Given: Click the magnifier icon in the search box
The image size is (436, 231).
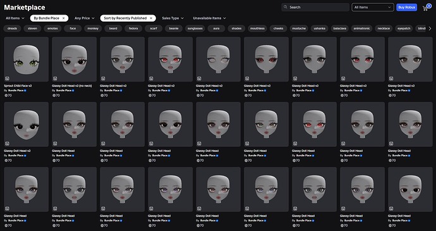Looking at the screenshot, I should click(286, 7).
